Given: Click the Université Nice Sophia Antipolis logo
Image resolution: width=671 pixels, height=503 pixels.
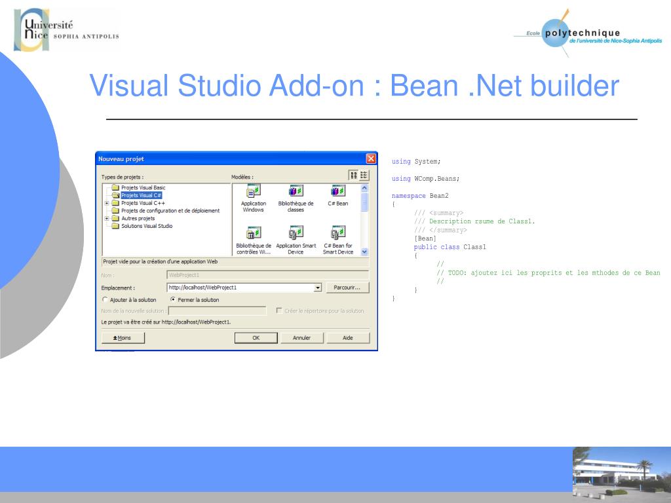Looking at the screenshot, I should [x=66, y=30].
